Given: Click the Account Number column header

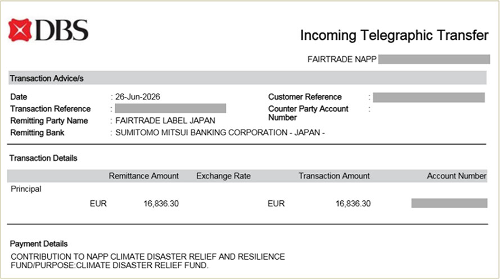Looking at the screenshot, I should click(x=457, y=176).
